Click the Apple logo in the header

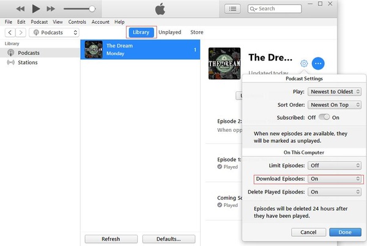(160, 9)
